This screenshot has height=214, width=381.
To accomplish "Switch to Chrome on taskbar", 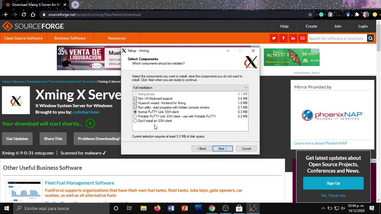I will [x=212, y=208].
